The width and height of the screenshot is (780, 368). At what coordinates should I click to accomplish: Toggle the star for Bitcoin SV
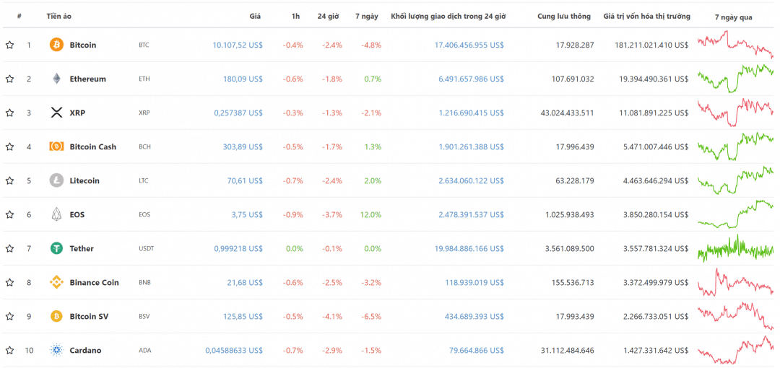coord(9,316)
